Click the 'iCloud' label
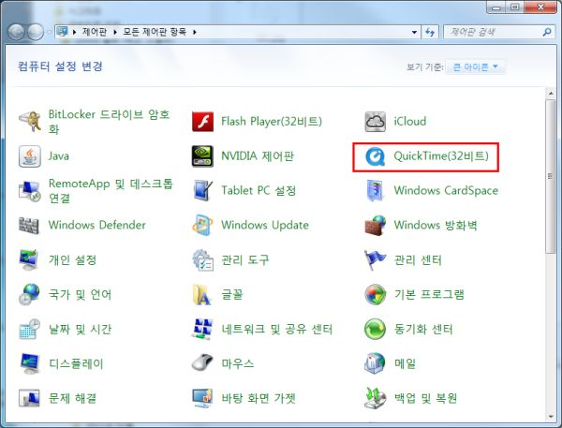The image size is (562, 428). 410,121
